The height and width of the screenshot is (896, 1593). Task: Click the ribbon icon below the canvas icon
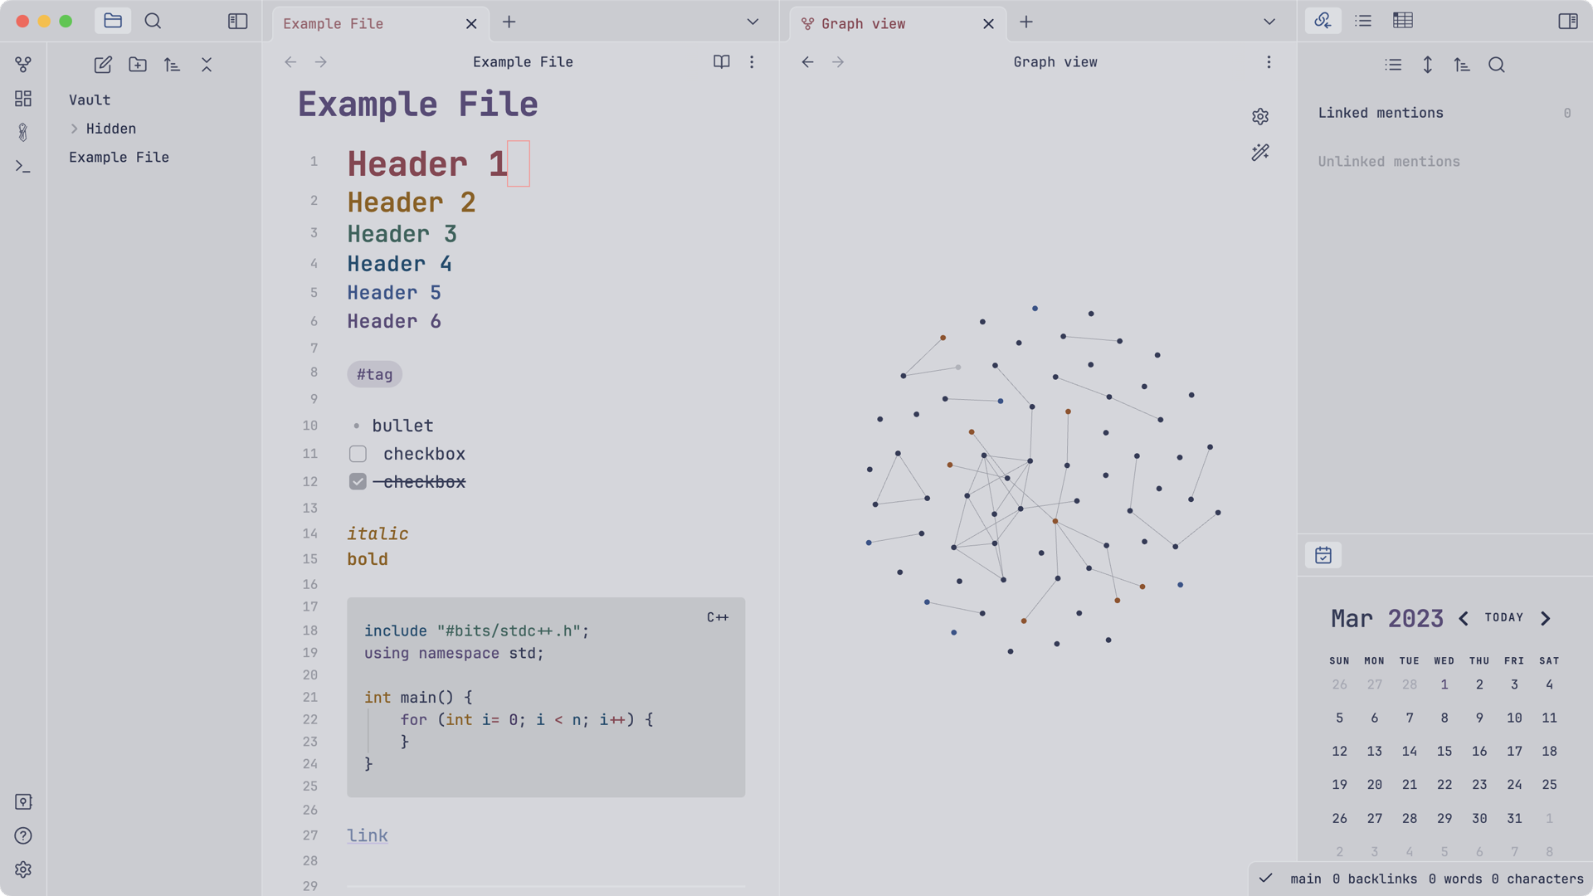pyautogui.click(x=23, y=132)
